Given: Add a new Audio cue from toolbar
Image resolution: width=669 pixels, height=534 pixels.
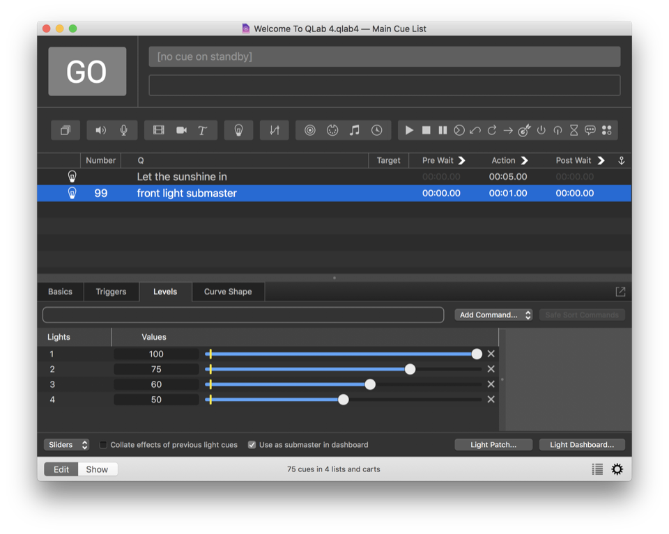Looking at the screenshot, I should [101, 130].
